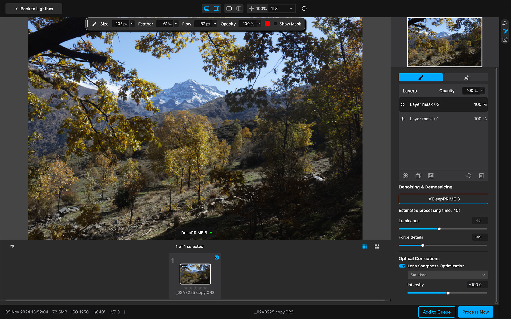Add a new layer mask with the plus icon

point(406,175)
